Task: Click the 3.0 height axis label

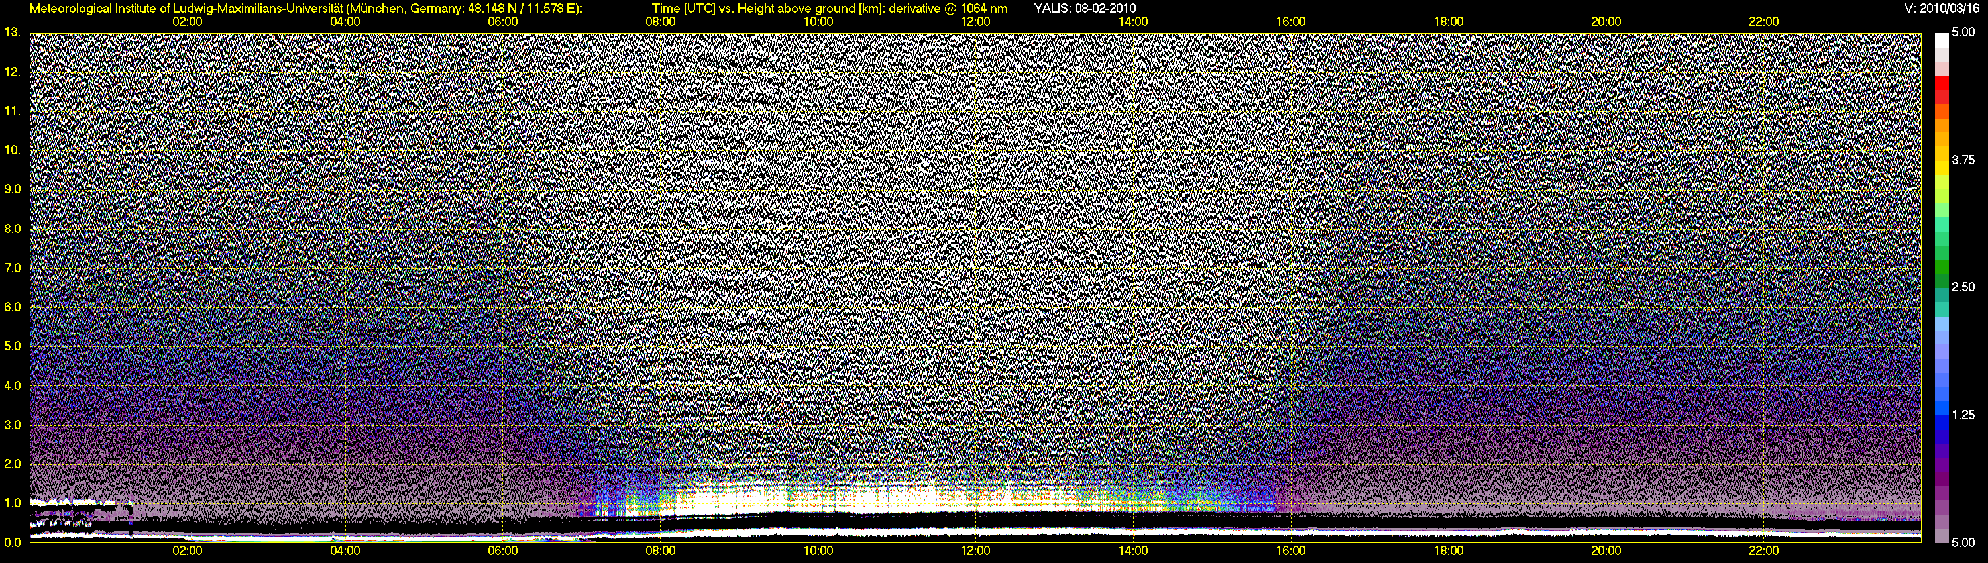Action: coord(13,425)
